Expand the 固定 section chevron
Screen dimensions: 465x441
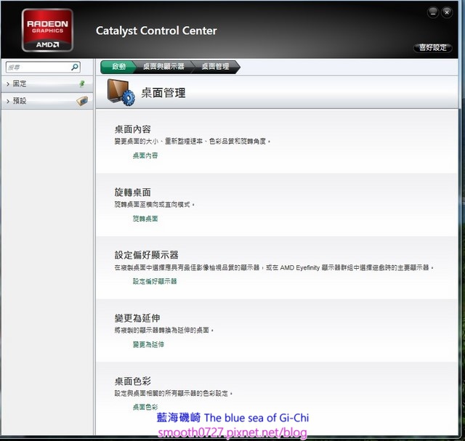click(x=8, y=84)
